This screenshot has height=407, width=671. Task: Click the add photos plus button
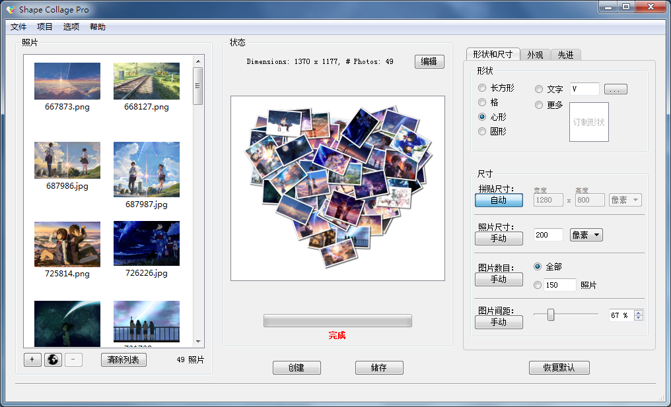[x=32, y=360]
